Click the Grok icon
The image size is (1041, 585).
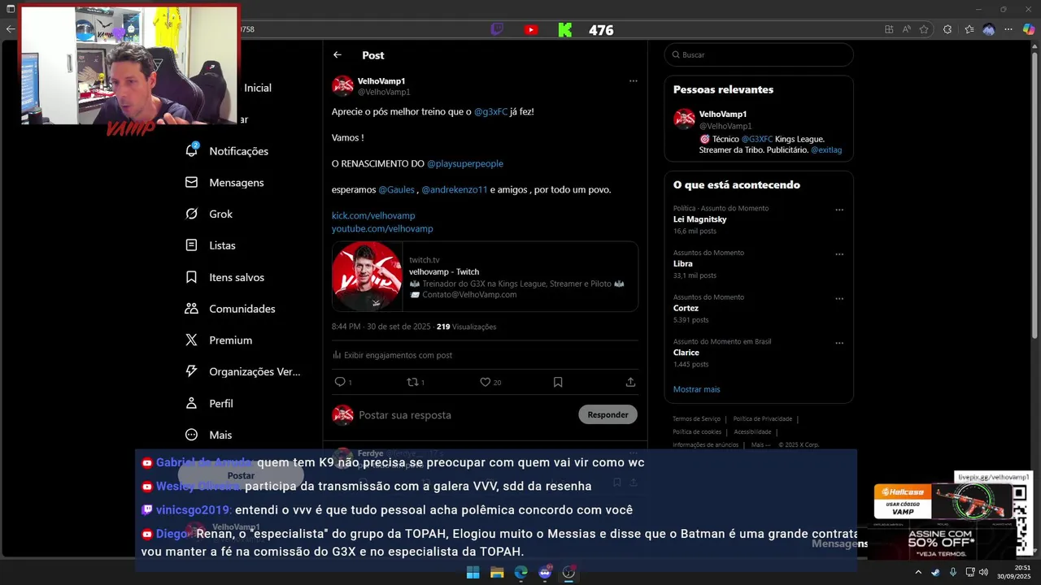click(x=192, y=214)
